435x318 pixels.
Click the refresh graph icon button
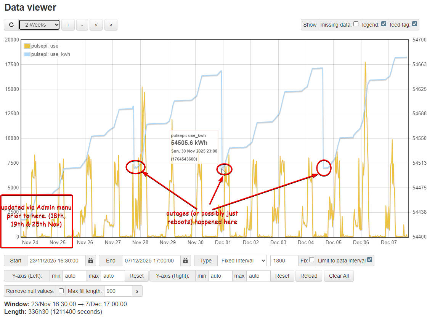pyautogui.click(x=11, y=25)
